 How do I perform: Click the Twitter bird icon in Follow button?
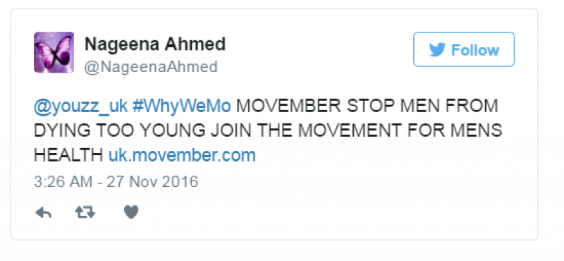(x=437, y=49)
